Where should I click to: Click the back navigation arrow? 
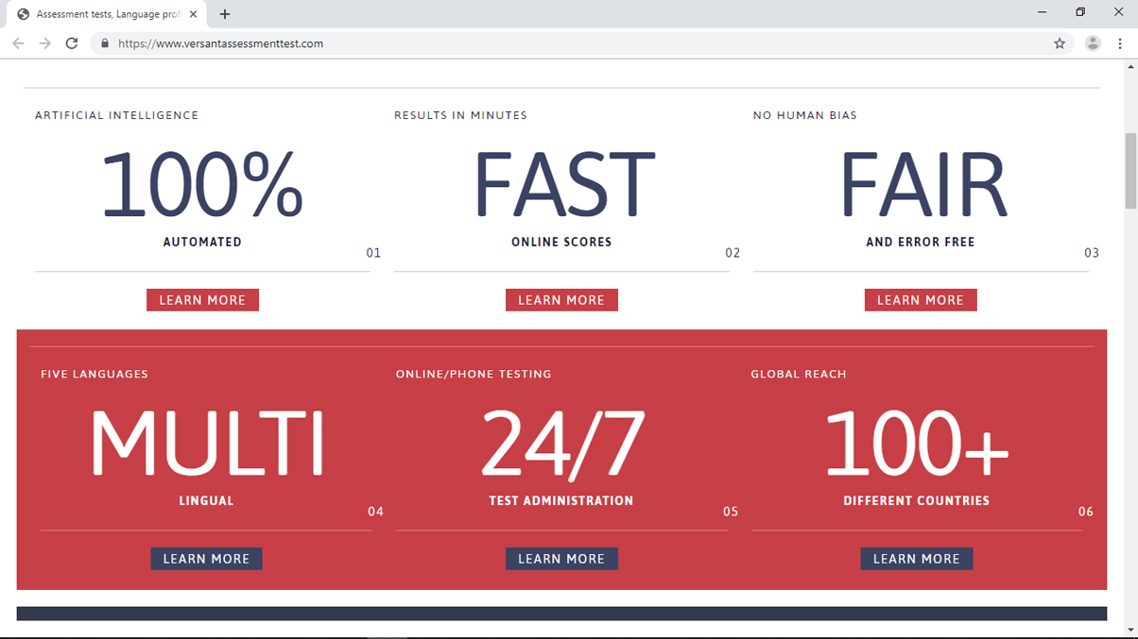[18, 43]
